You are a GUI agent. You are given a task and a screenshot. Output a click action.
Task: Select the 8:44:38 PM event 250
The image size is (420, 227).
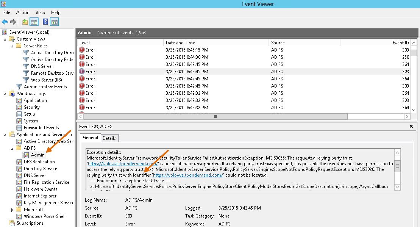point(244,57)
